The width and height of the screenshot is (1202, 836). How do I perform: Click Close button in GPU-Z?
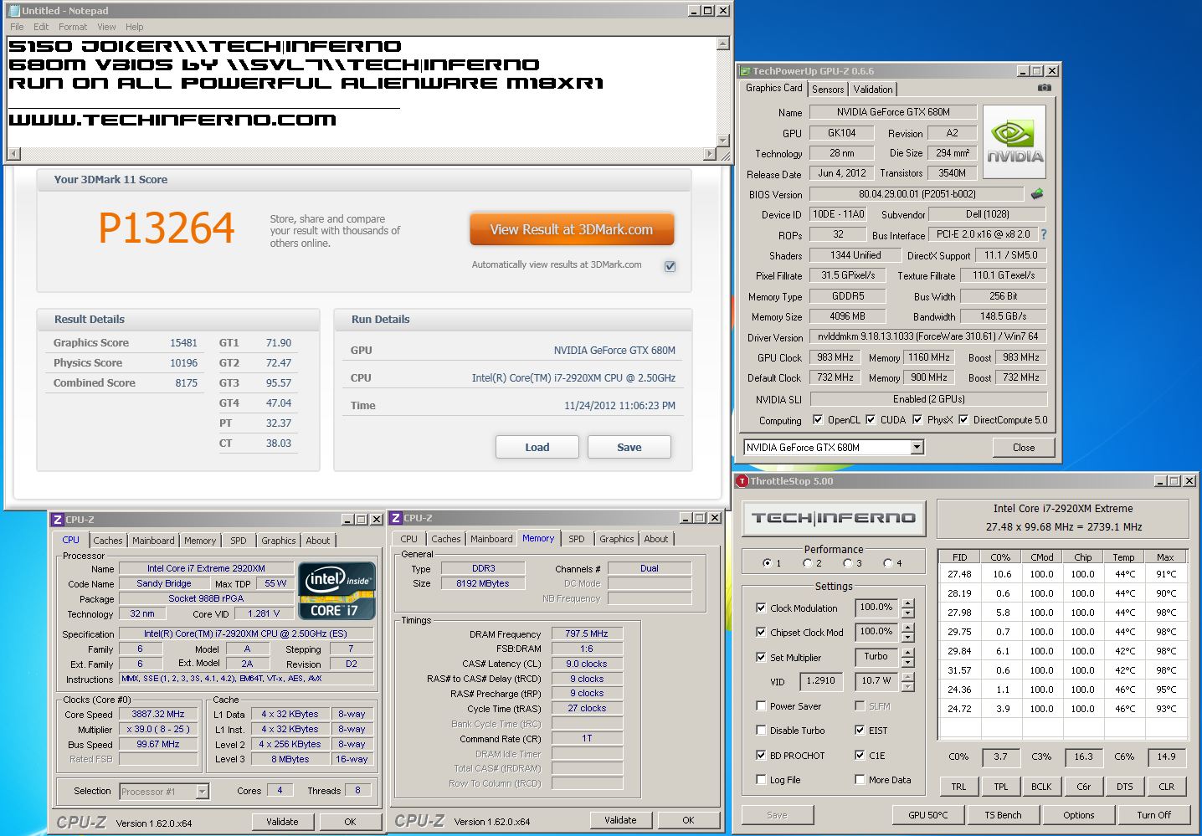click(1024, 448)
